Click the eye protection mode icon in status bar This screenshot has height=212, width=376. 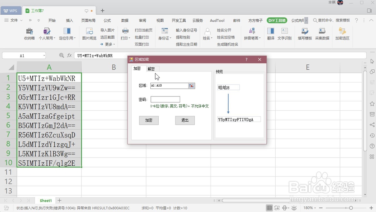[x=294, y=208]
